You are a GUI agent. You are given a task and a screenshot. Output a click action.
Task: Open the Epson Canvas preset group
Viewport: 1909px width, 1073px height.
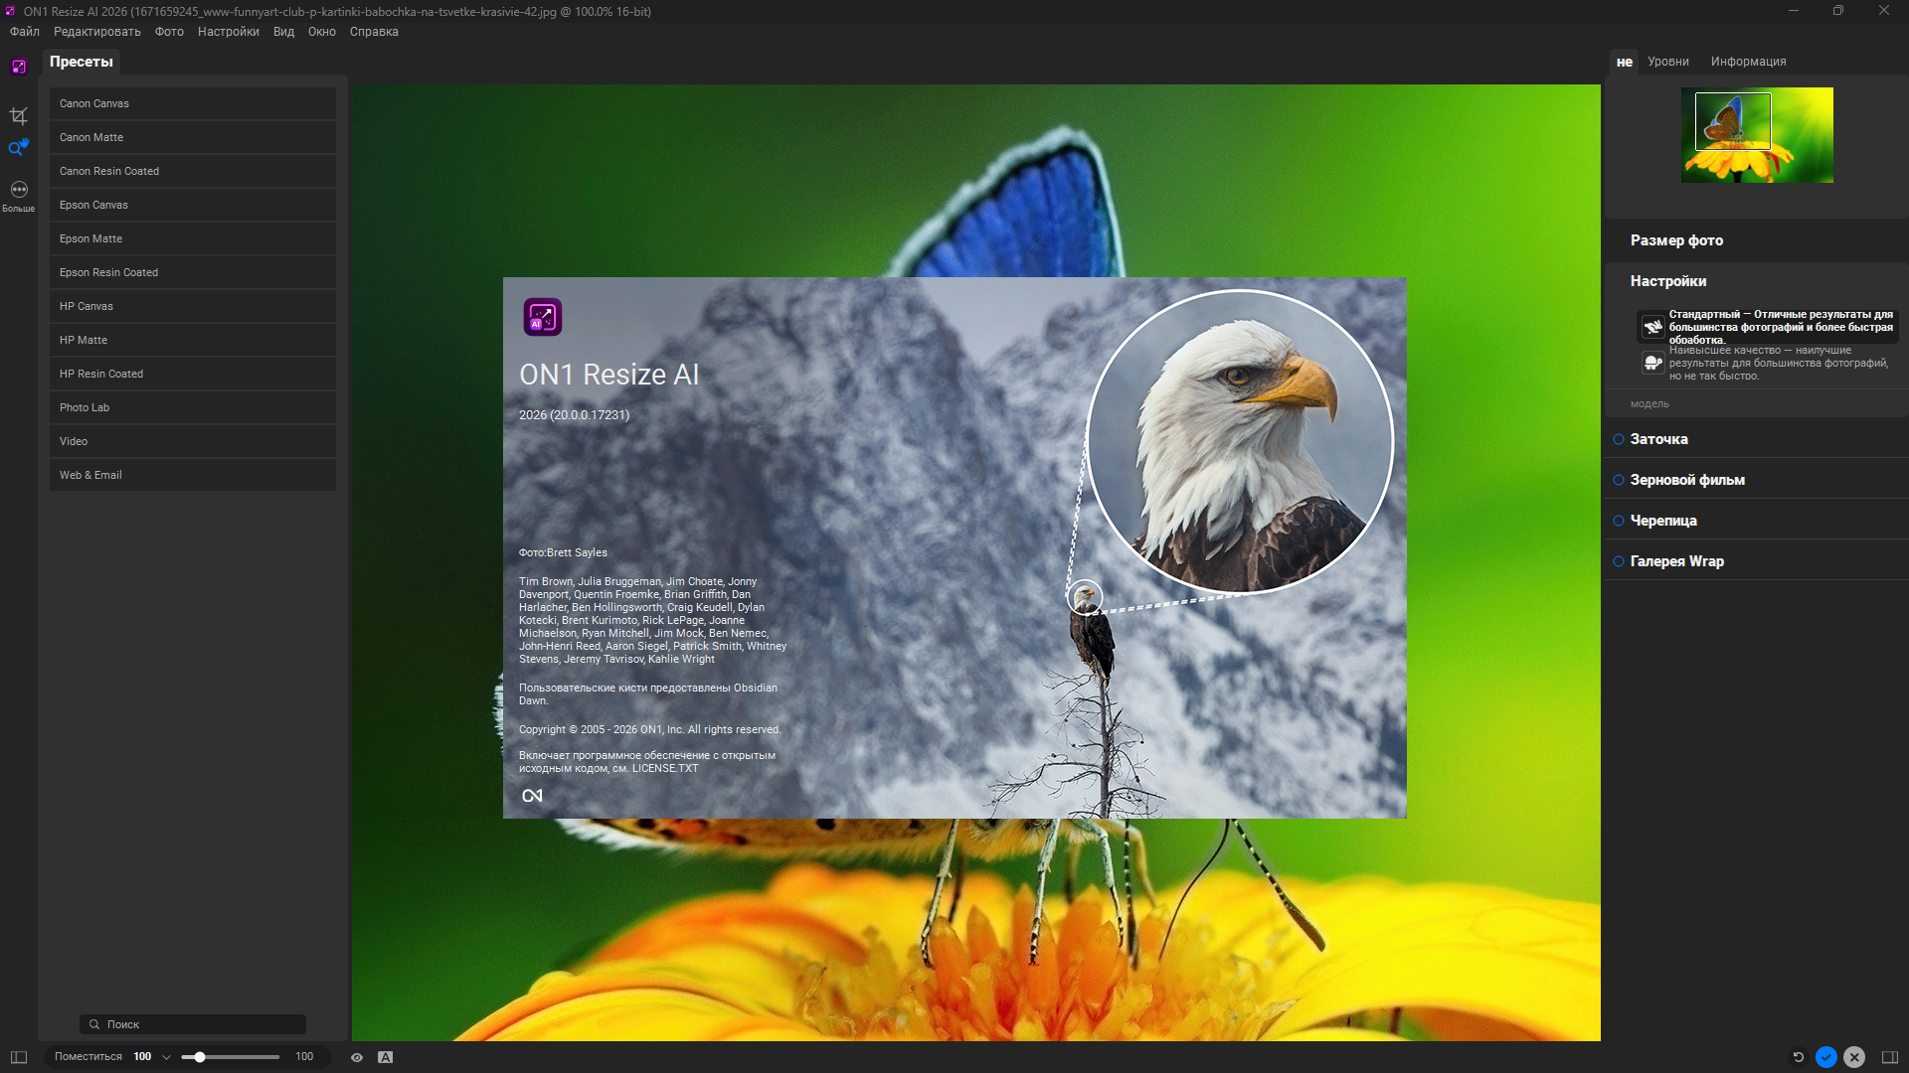193,205
